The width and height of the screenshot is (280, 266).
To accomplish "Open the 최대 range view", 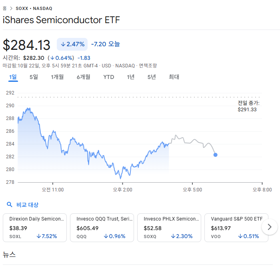I will pyautogui.click(x=174, y=77).
